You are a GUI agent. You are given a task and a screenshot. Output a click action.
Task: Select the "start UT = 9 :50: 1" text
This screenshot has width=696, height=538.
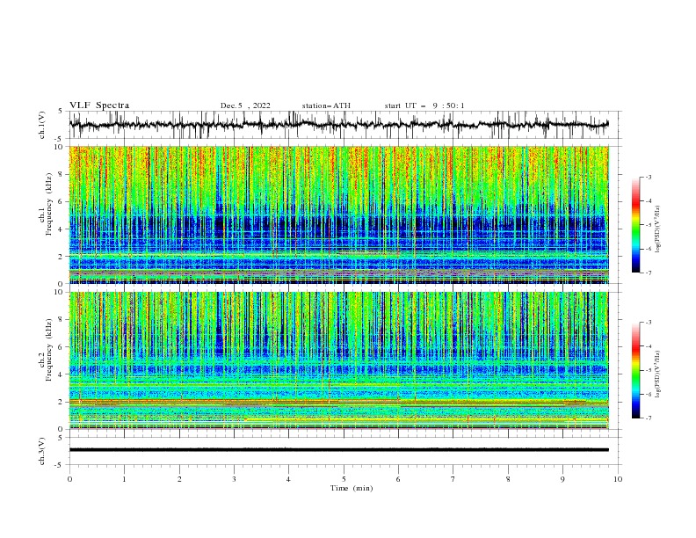click(424, 105)
